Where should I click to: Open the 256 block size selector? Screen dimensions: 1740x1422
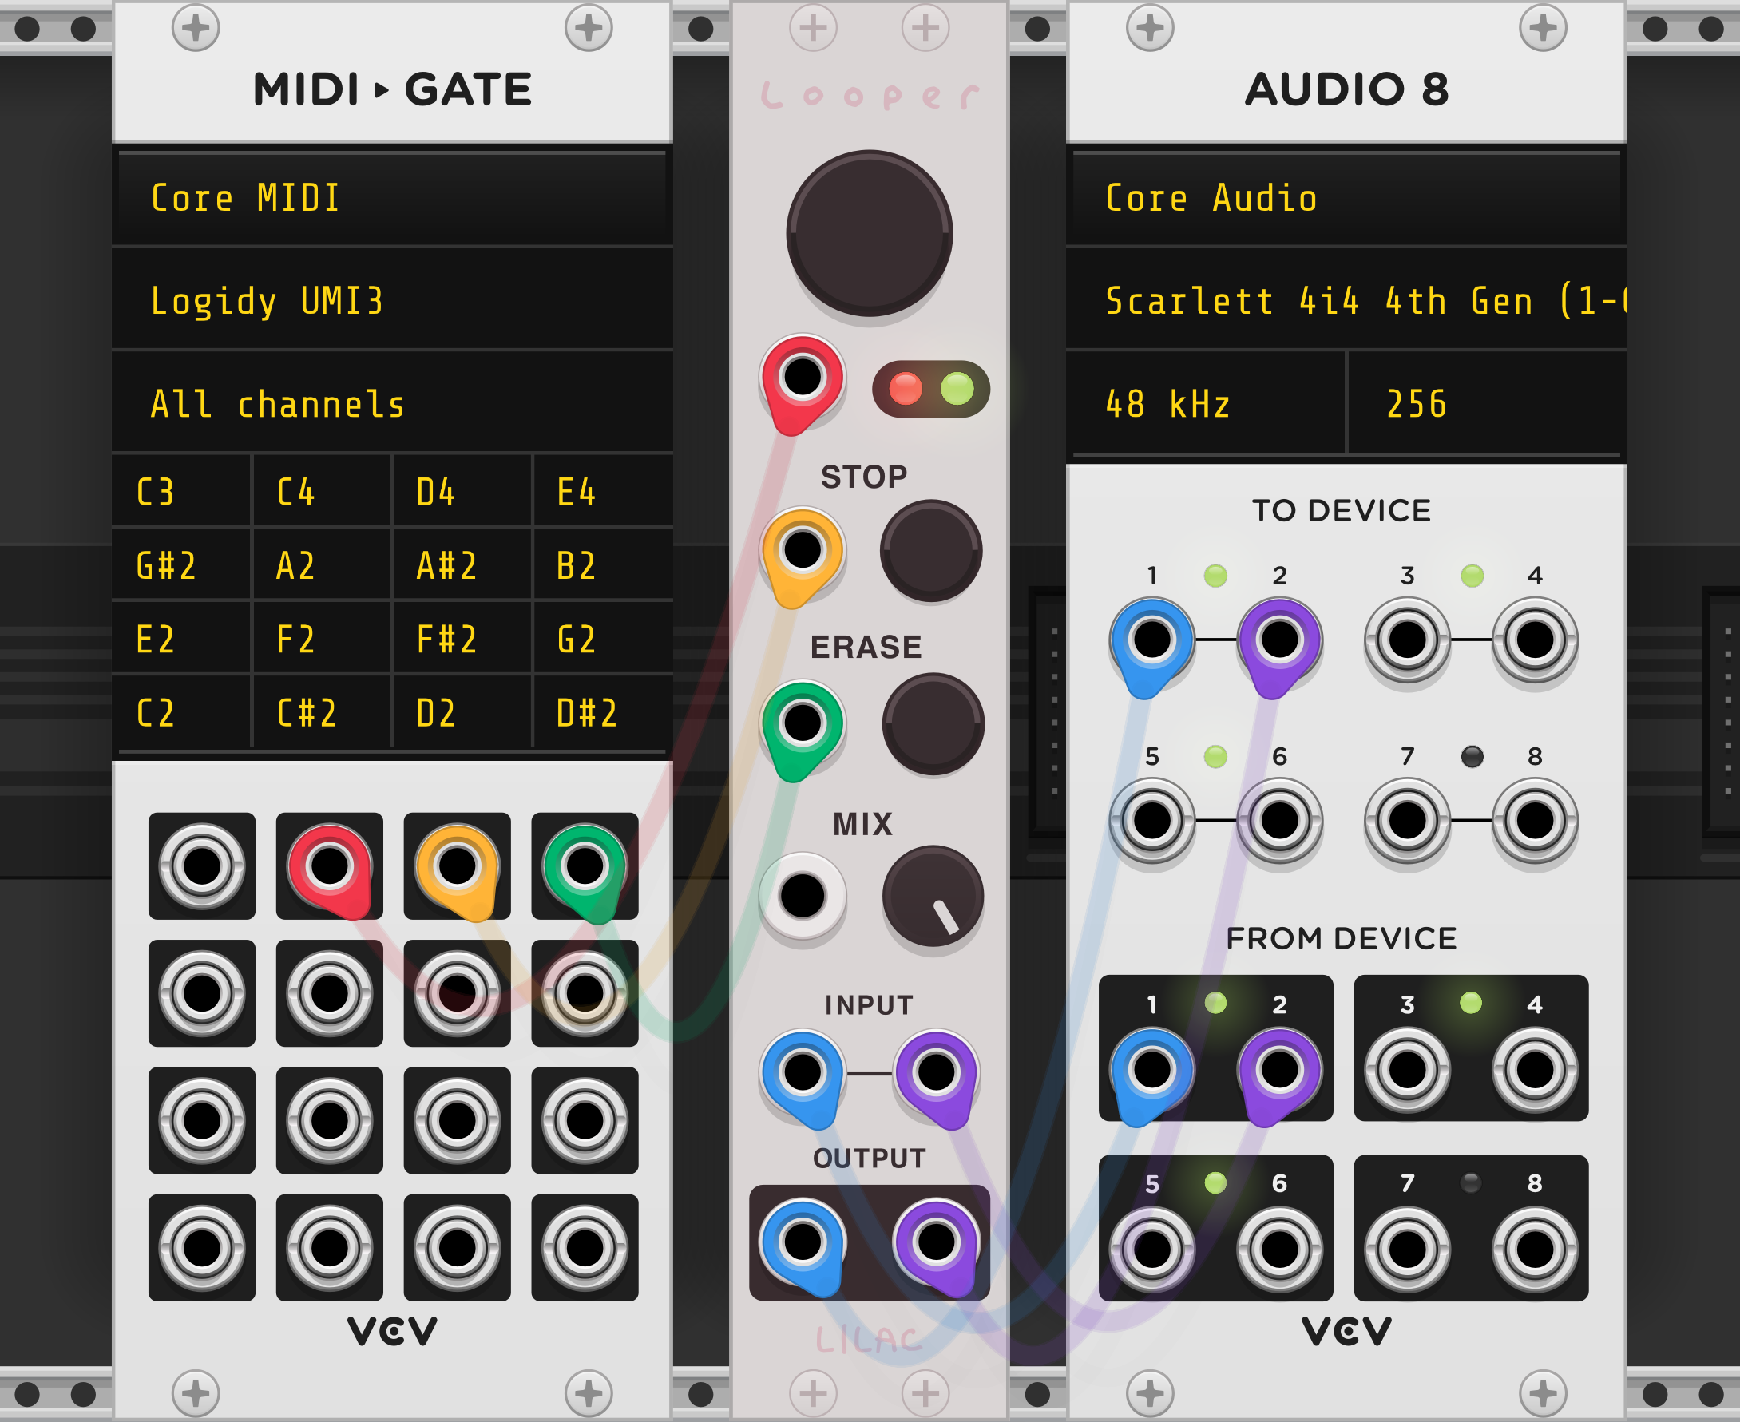point(1488,404)
